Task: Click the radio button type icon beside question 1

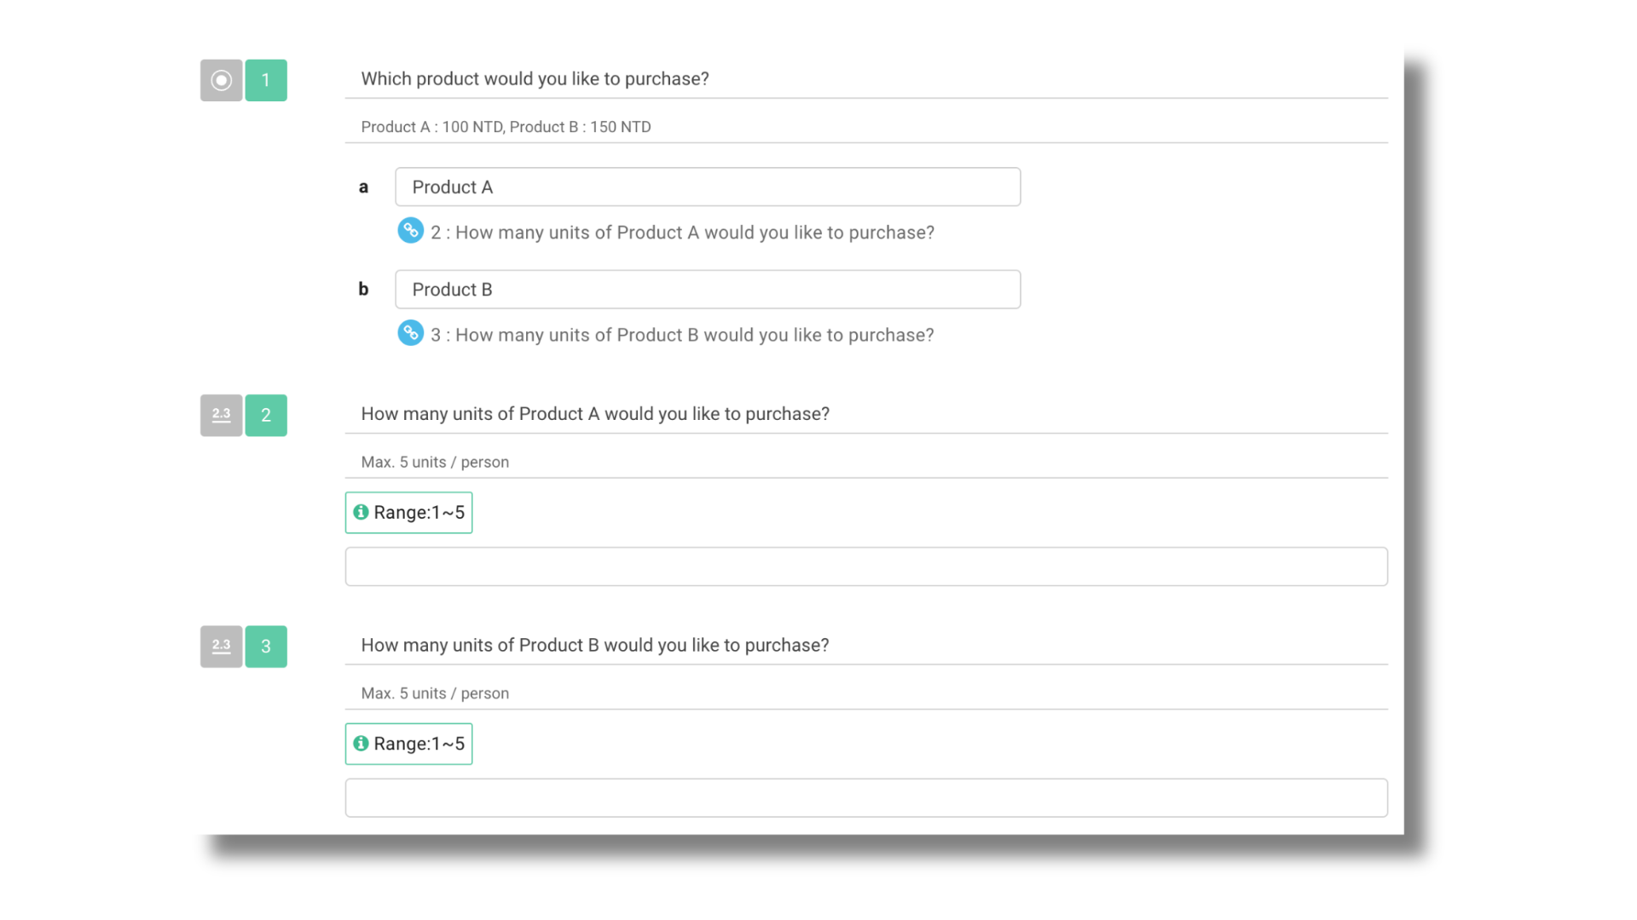Action: (221, 80)
